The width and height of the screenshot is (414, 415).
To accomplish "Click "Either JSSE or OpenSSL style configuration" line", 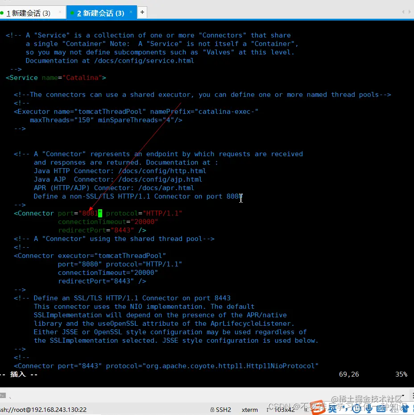I will tap(170, 332).
